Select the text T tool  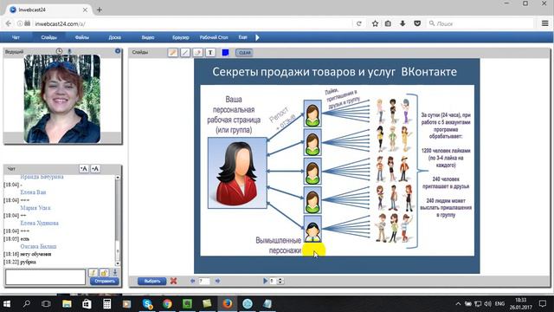pos(210,53)
